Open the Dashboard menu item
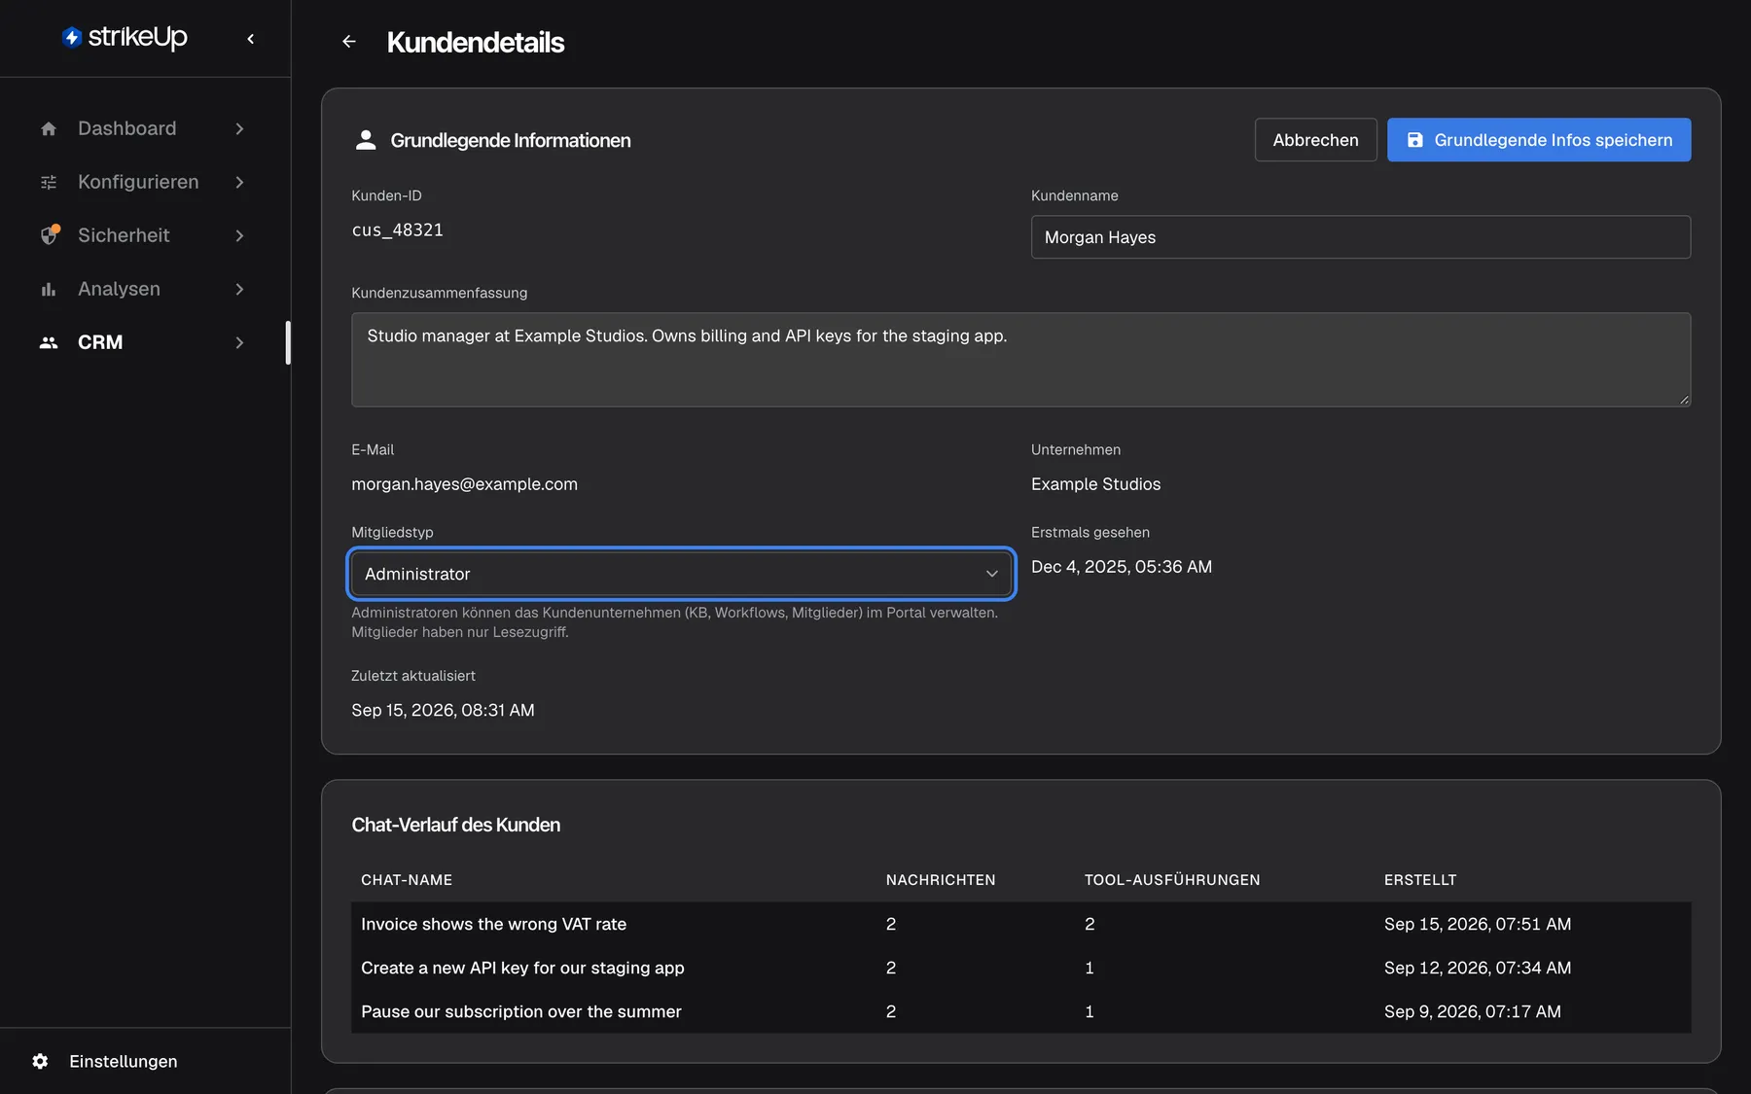This screenshot has height=1094, width=1751. (x=145, y=128)
